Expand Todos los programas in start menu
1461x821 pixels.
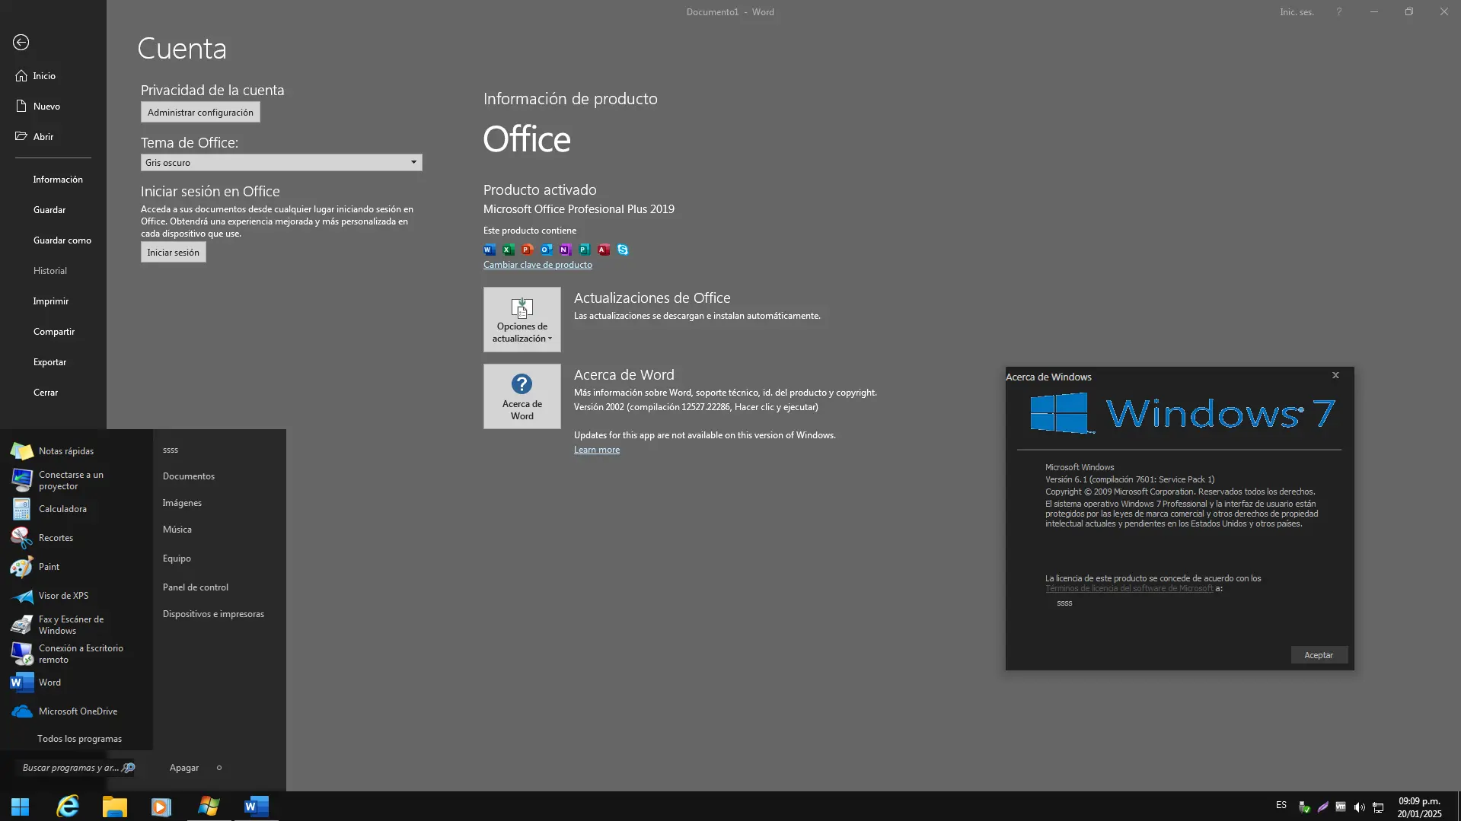coord(78,738)
